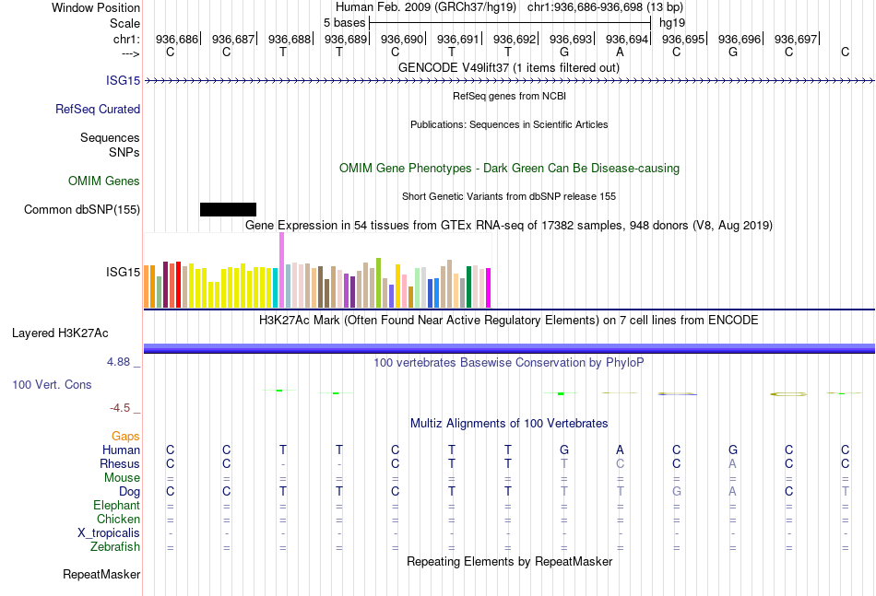
Task: Click the faded G in the Dog row
Action: 677,492
